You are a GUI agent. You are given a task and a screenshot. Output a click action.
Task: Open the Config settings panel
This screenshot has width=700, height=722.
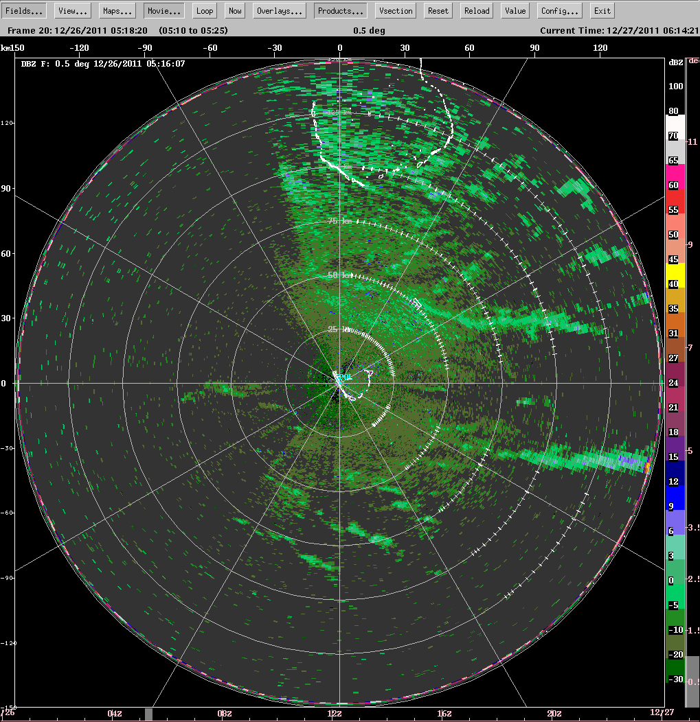[x=558, y=10]
